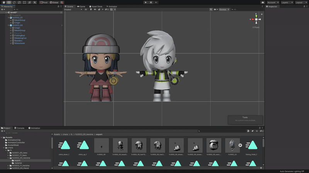
Task: Open the Layers dropdown
Action: click(286, 2)
